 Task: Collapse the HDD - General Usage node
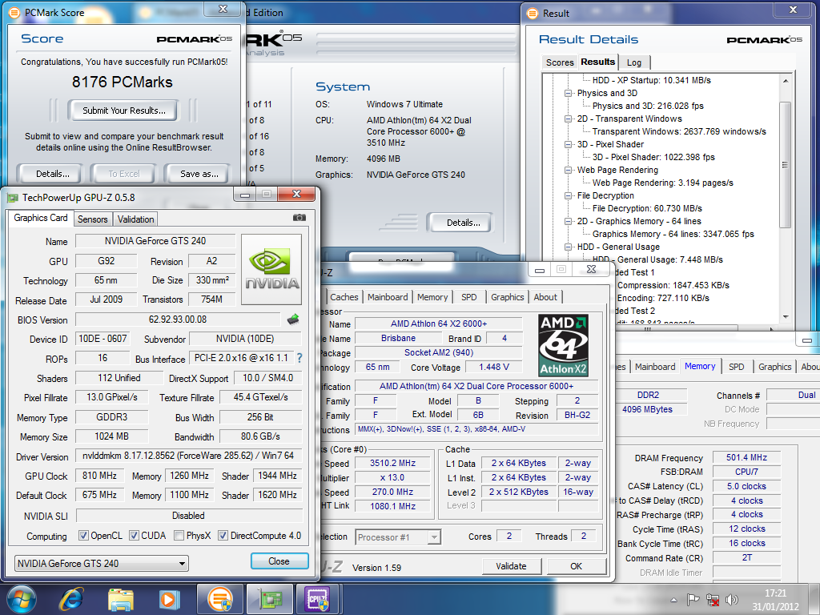(568, 247)
